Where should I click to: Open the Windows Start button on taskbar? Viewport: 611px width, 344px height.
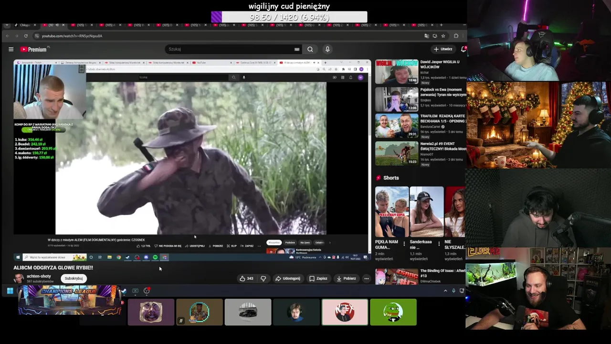10,290
